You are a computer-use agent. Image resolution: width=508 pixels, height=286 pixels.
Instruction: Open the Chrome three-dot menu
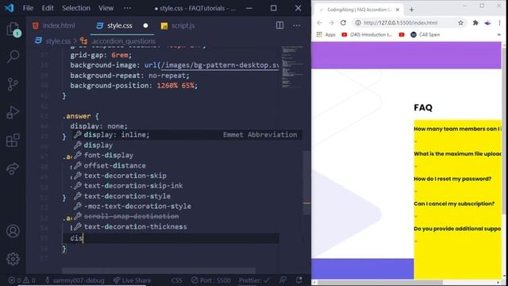point(499,23)
